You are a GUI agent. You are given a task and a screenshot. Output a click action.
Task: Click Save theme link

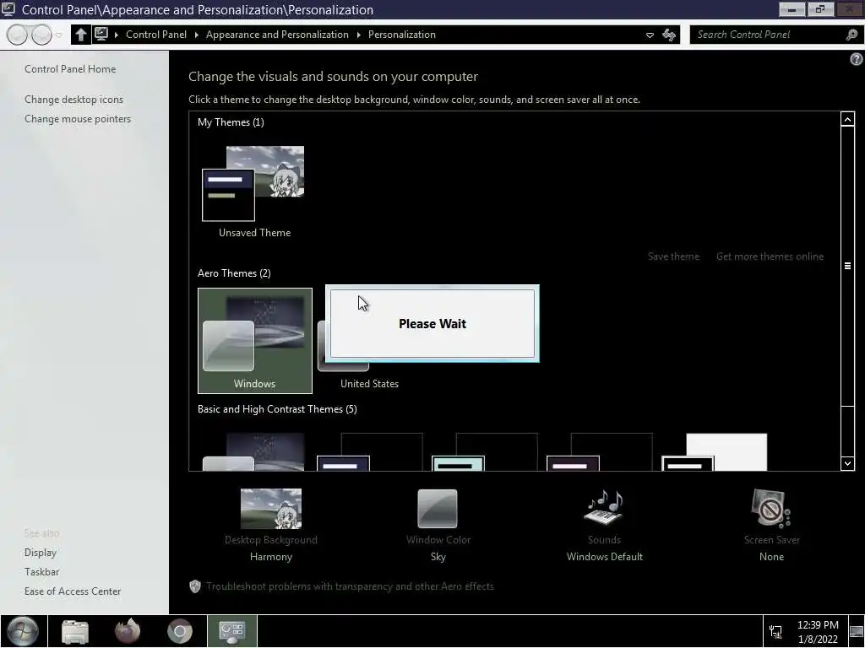click(673, 256)
